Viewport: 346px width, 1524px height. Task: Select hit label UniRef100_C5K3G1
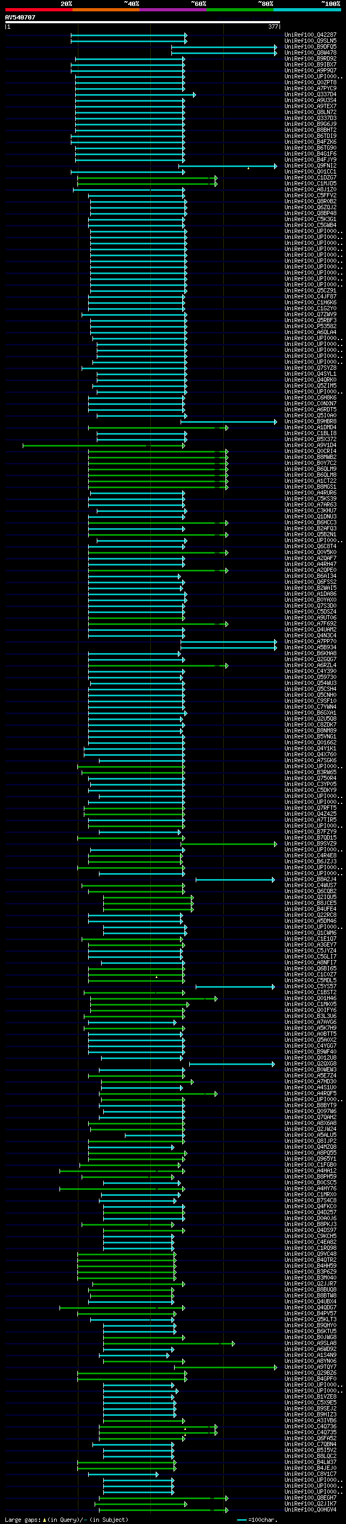tap(310, 219)
